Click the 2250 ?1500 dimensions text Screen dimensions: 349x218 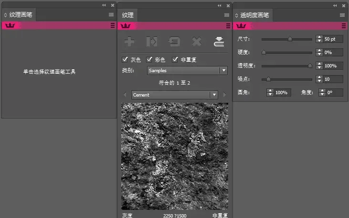(175, 216)
